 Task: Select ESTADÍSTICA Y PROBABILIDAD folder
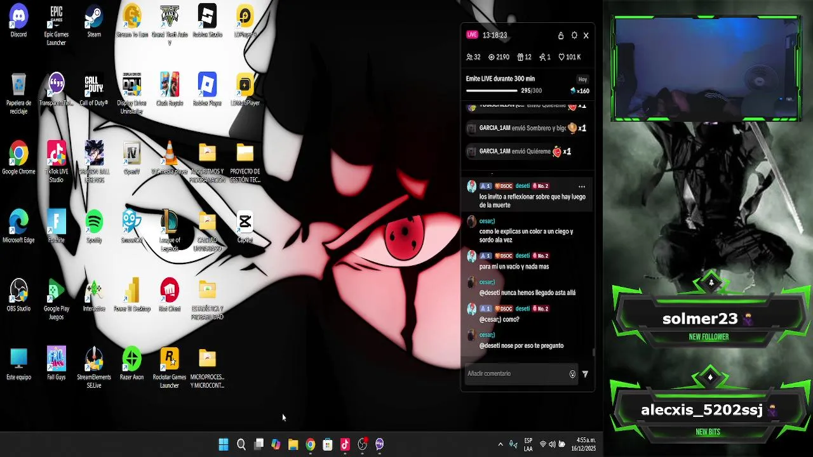(207, 300)
